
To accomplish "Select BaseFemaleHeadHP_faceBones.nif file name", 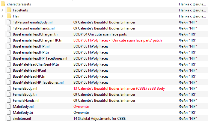I will (x=40, y=58).
